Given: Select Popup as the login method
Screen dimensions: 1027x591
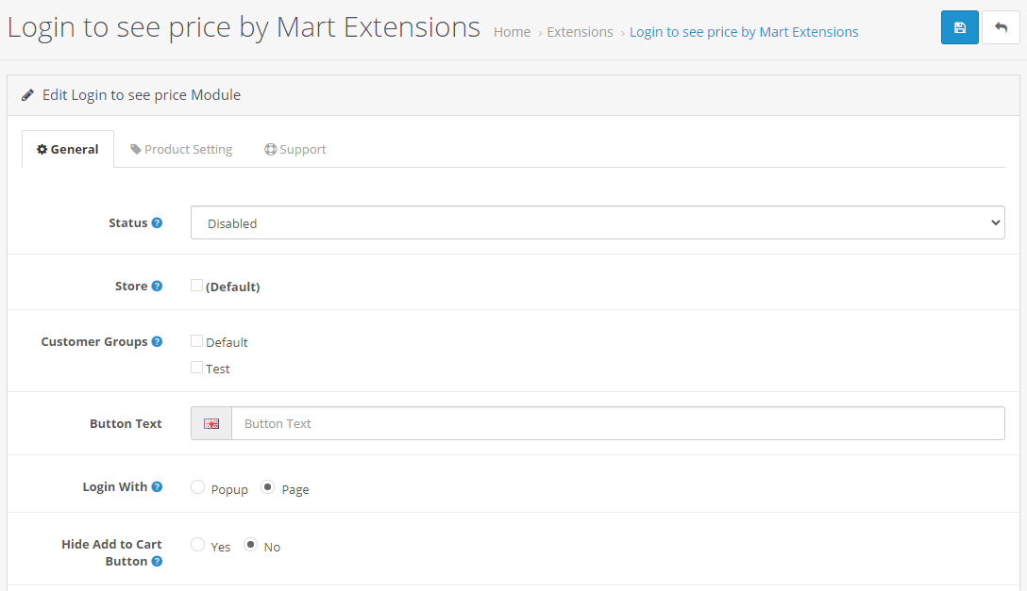Looking at the screenshot, I should [x=197, y=487].
